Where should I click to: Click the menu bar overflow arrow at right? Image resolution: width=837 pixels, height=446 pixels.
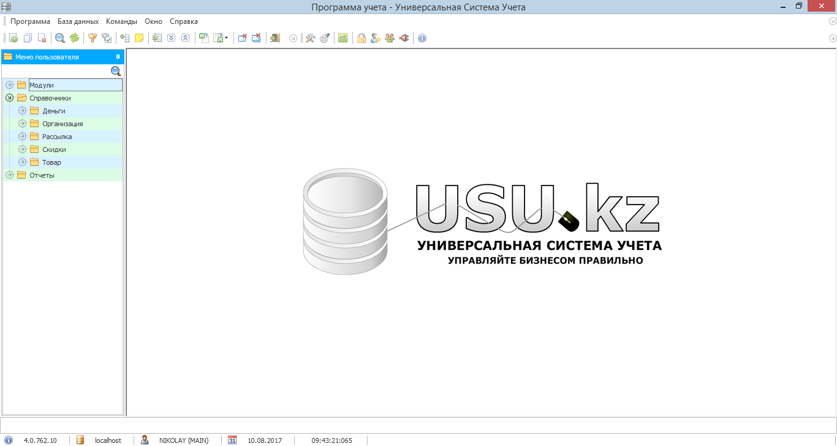[x=832, y=21]
